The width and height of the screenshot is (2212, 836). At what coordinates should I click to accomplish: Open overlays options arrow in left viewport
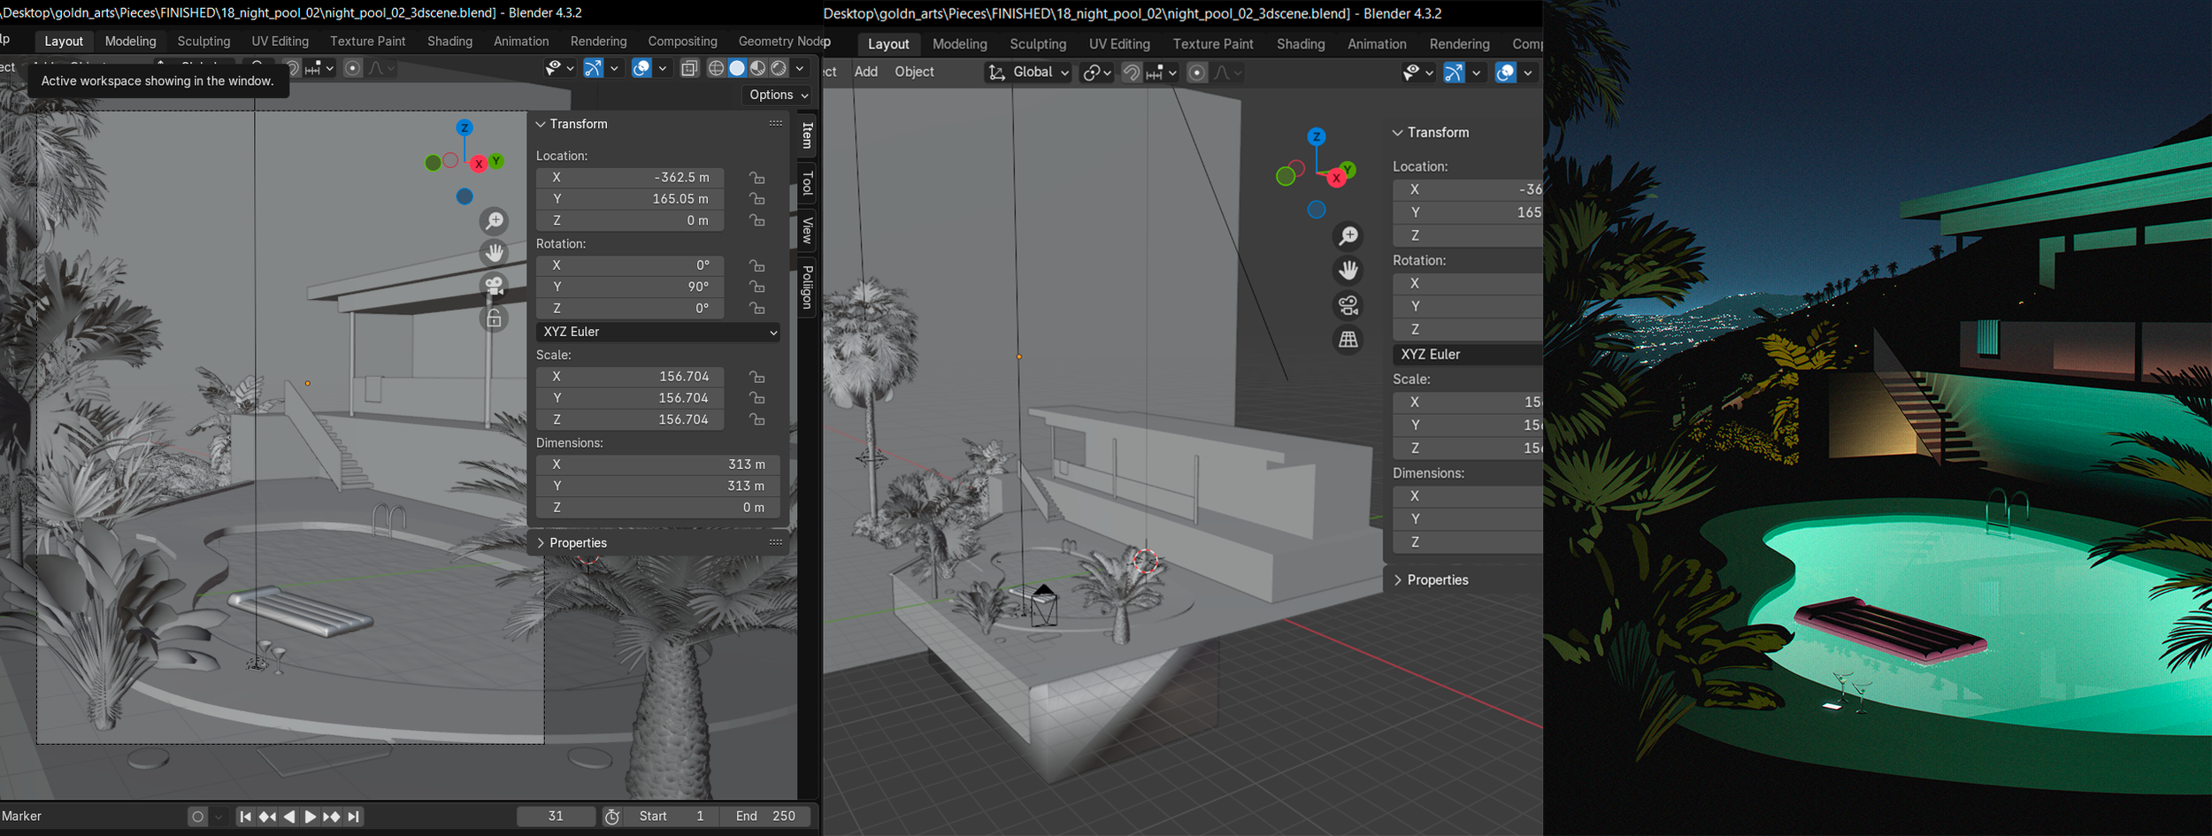pyautogui.click(x=663, y=68)
